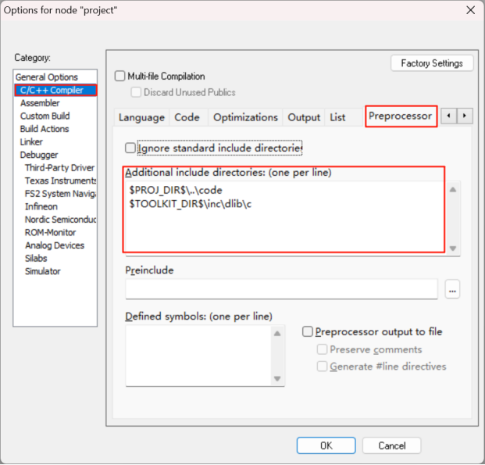Browse for Preinclude file
This screenshot has height=465, width=485.
click(452, 289)
